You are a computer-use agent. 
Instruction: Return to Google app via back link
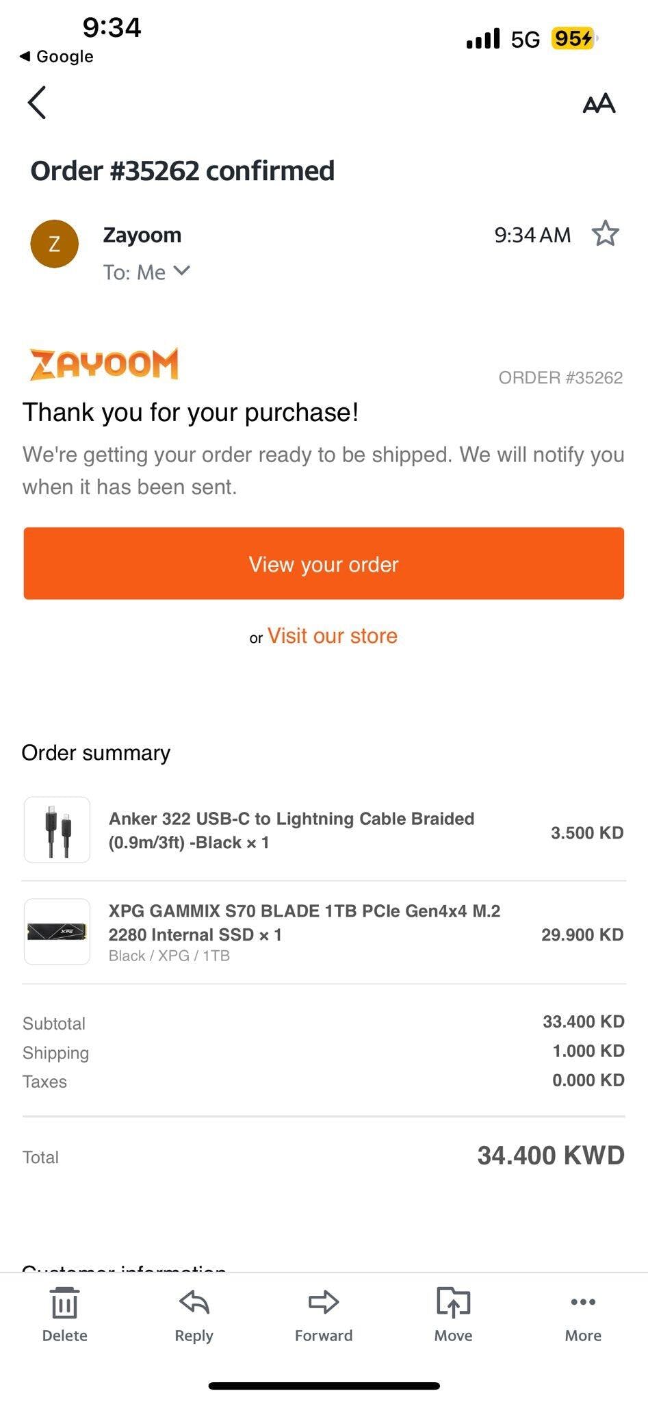pyautogui.click(x=56, y=56)
